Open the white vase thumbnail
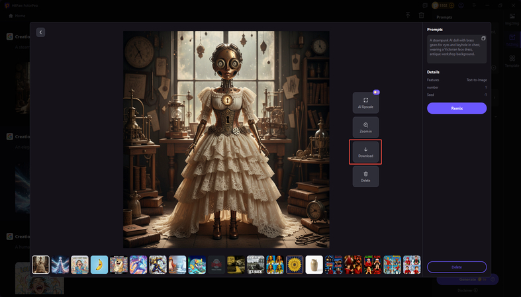 pos(314,265)
